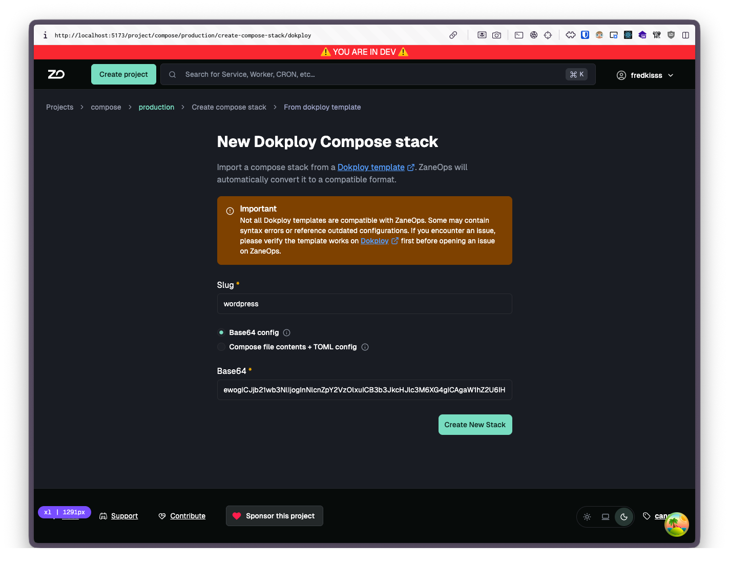The height and width of the screenshot is (586, 729).
Task: Toggle the browser sidebar panel icon
Action: pos(685,35)
